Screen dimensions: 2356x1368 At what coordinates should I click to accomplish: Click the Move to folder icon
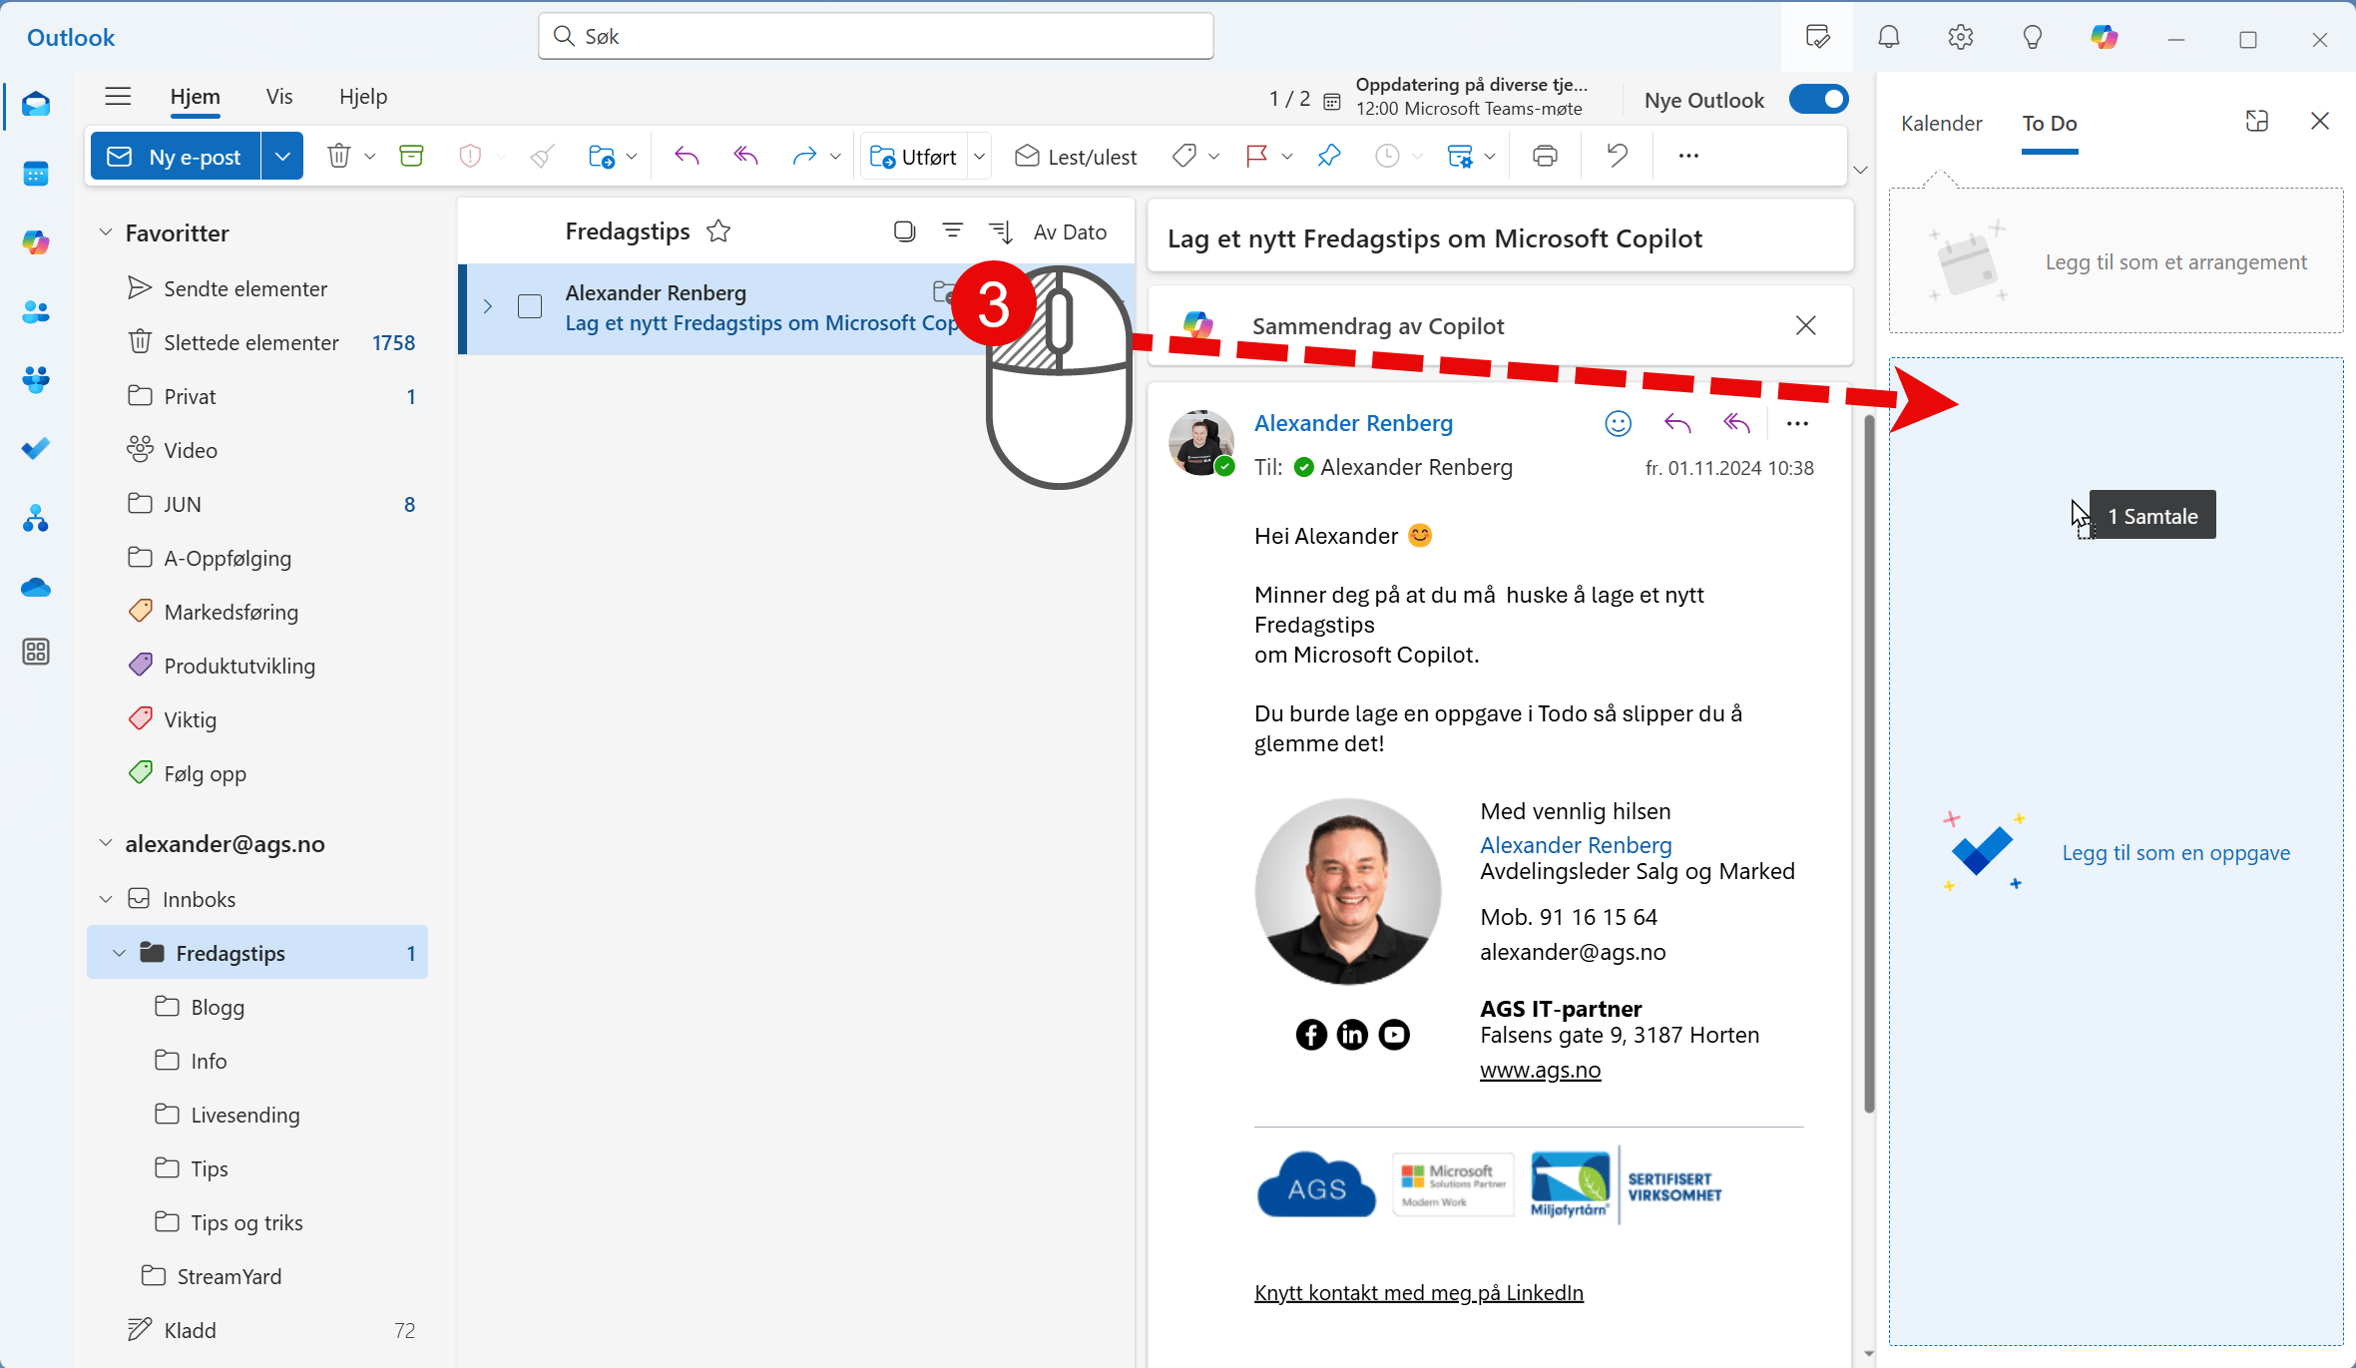[602, 156]
